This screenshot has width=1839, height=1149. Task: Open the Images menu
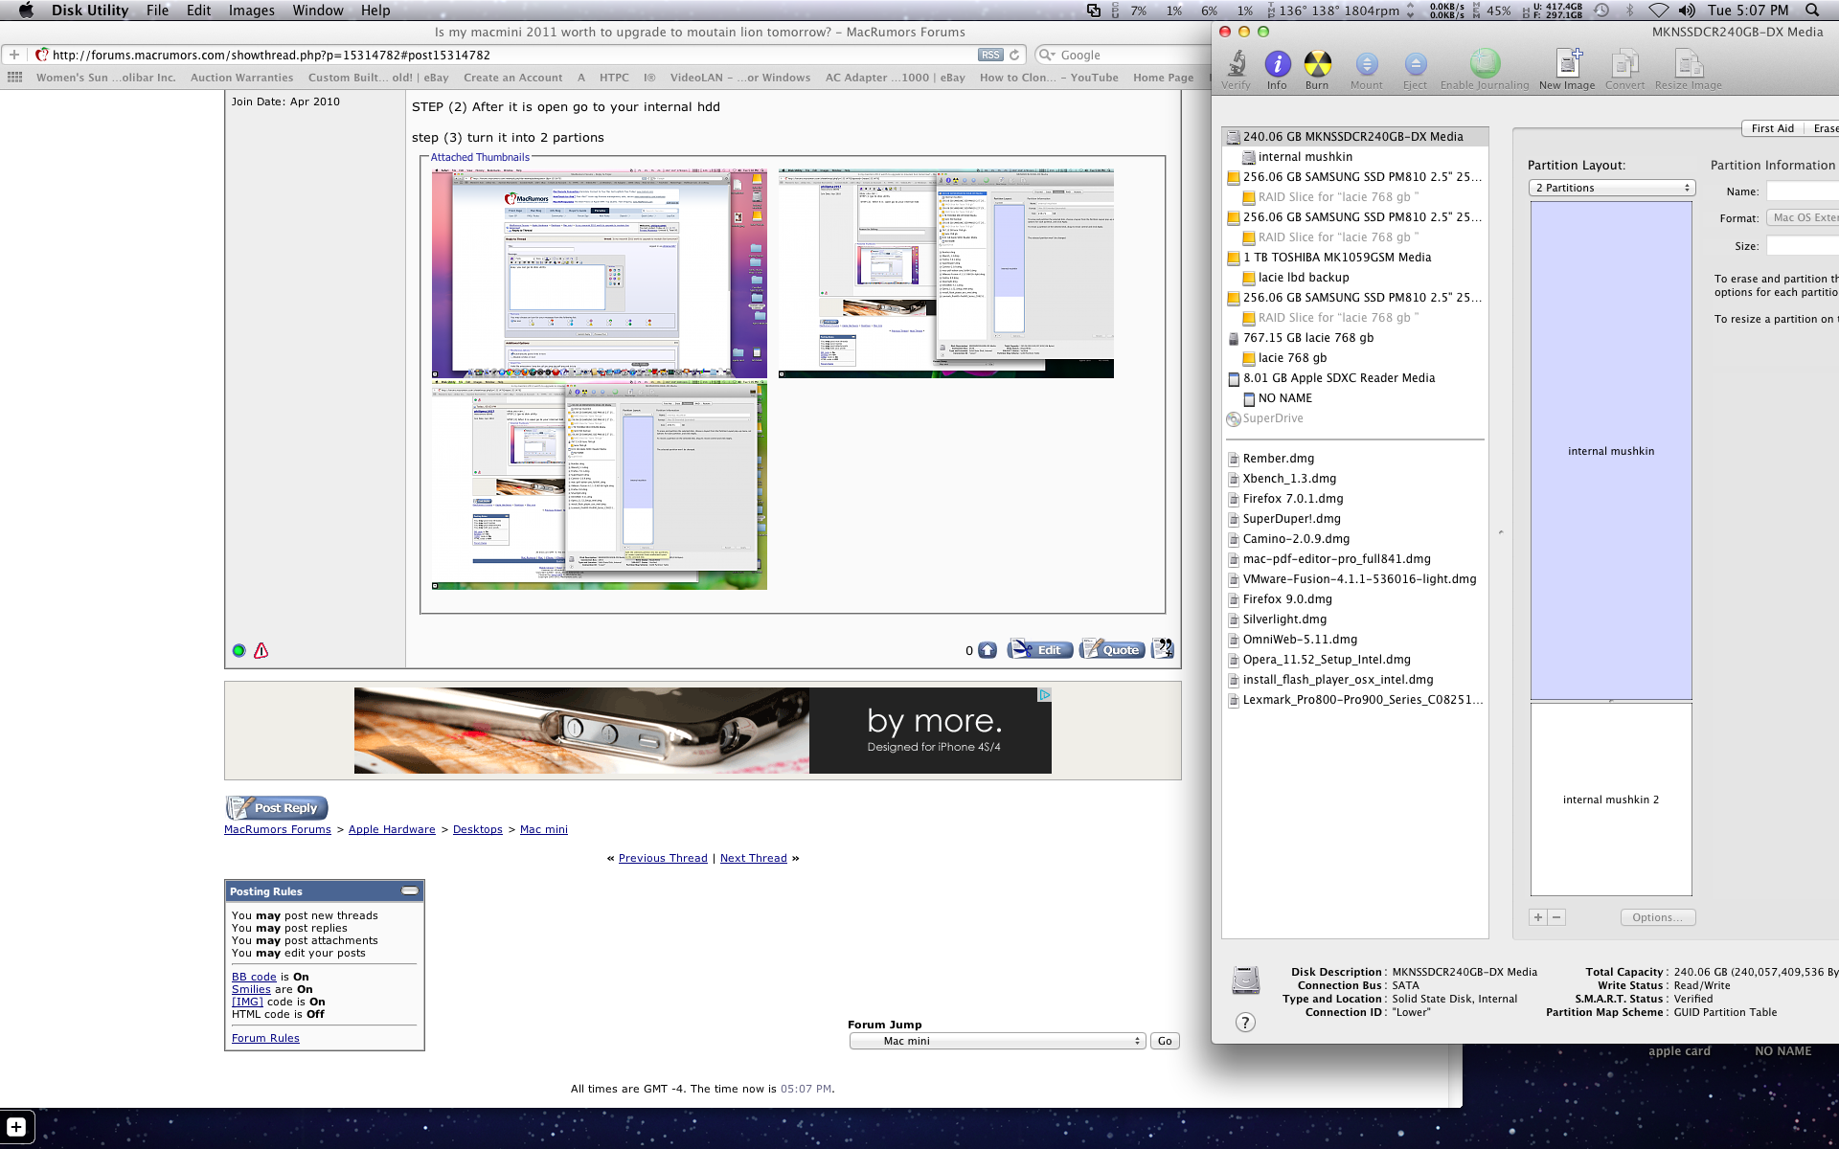(252, 11)
